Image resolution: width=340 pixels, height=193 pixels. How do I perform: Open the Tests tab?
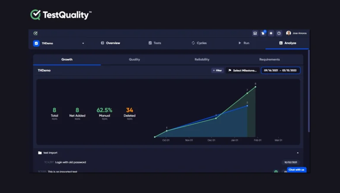pos(155,43)
